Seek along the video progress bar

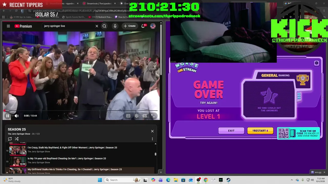tap(81, 111)
